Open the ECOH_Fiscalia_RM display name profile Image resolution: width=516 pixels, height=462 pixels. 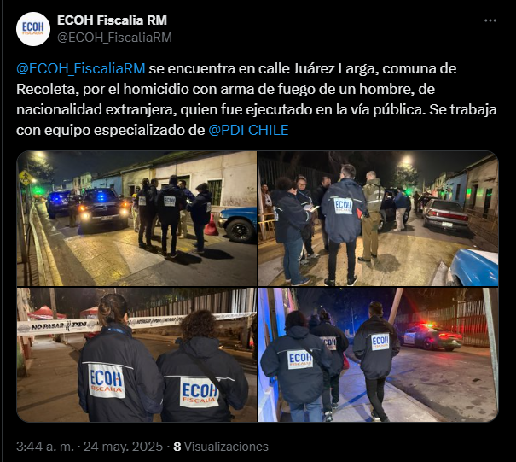113,20
